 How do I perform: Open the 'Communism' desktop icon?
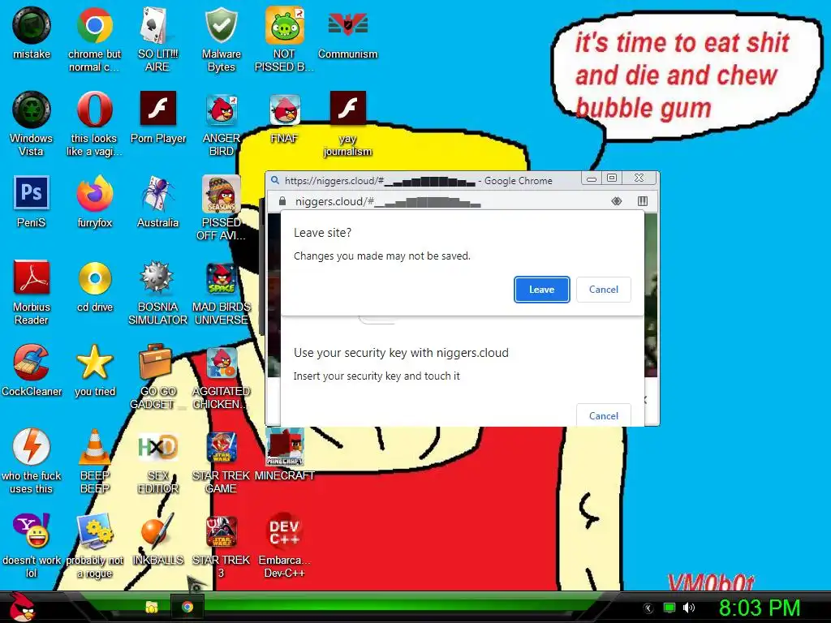click(x=347, y=25)
